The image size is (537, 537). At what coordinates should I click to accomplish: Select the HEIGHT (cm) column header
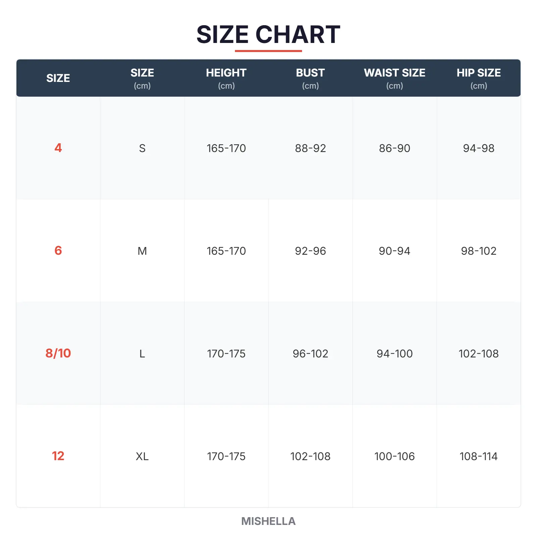(x=226, y=78)
